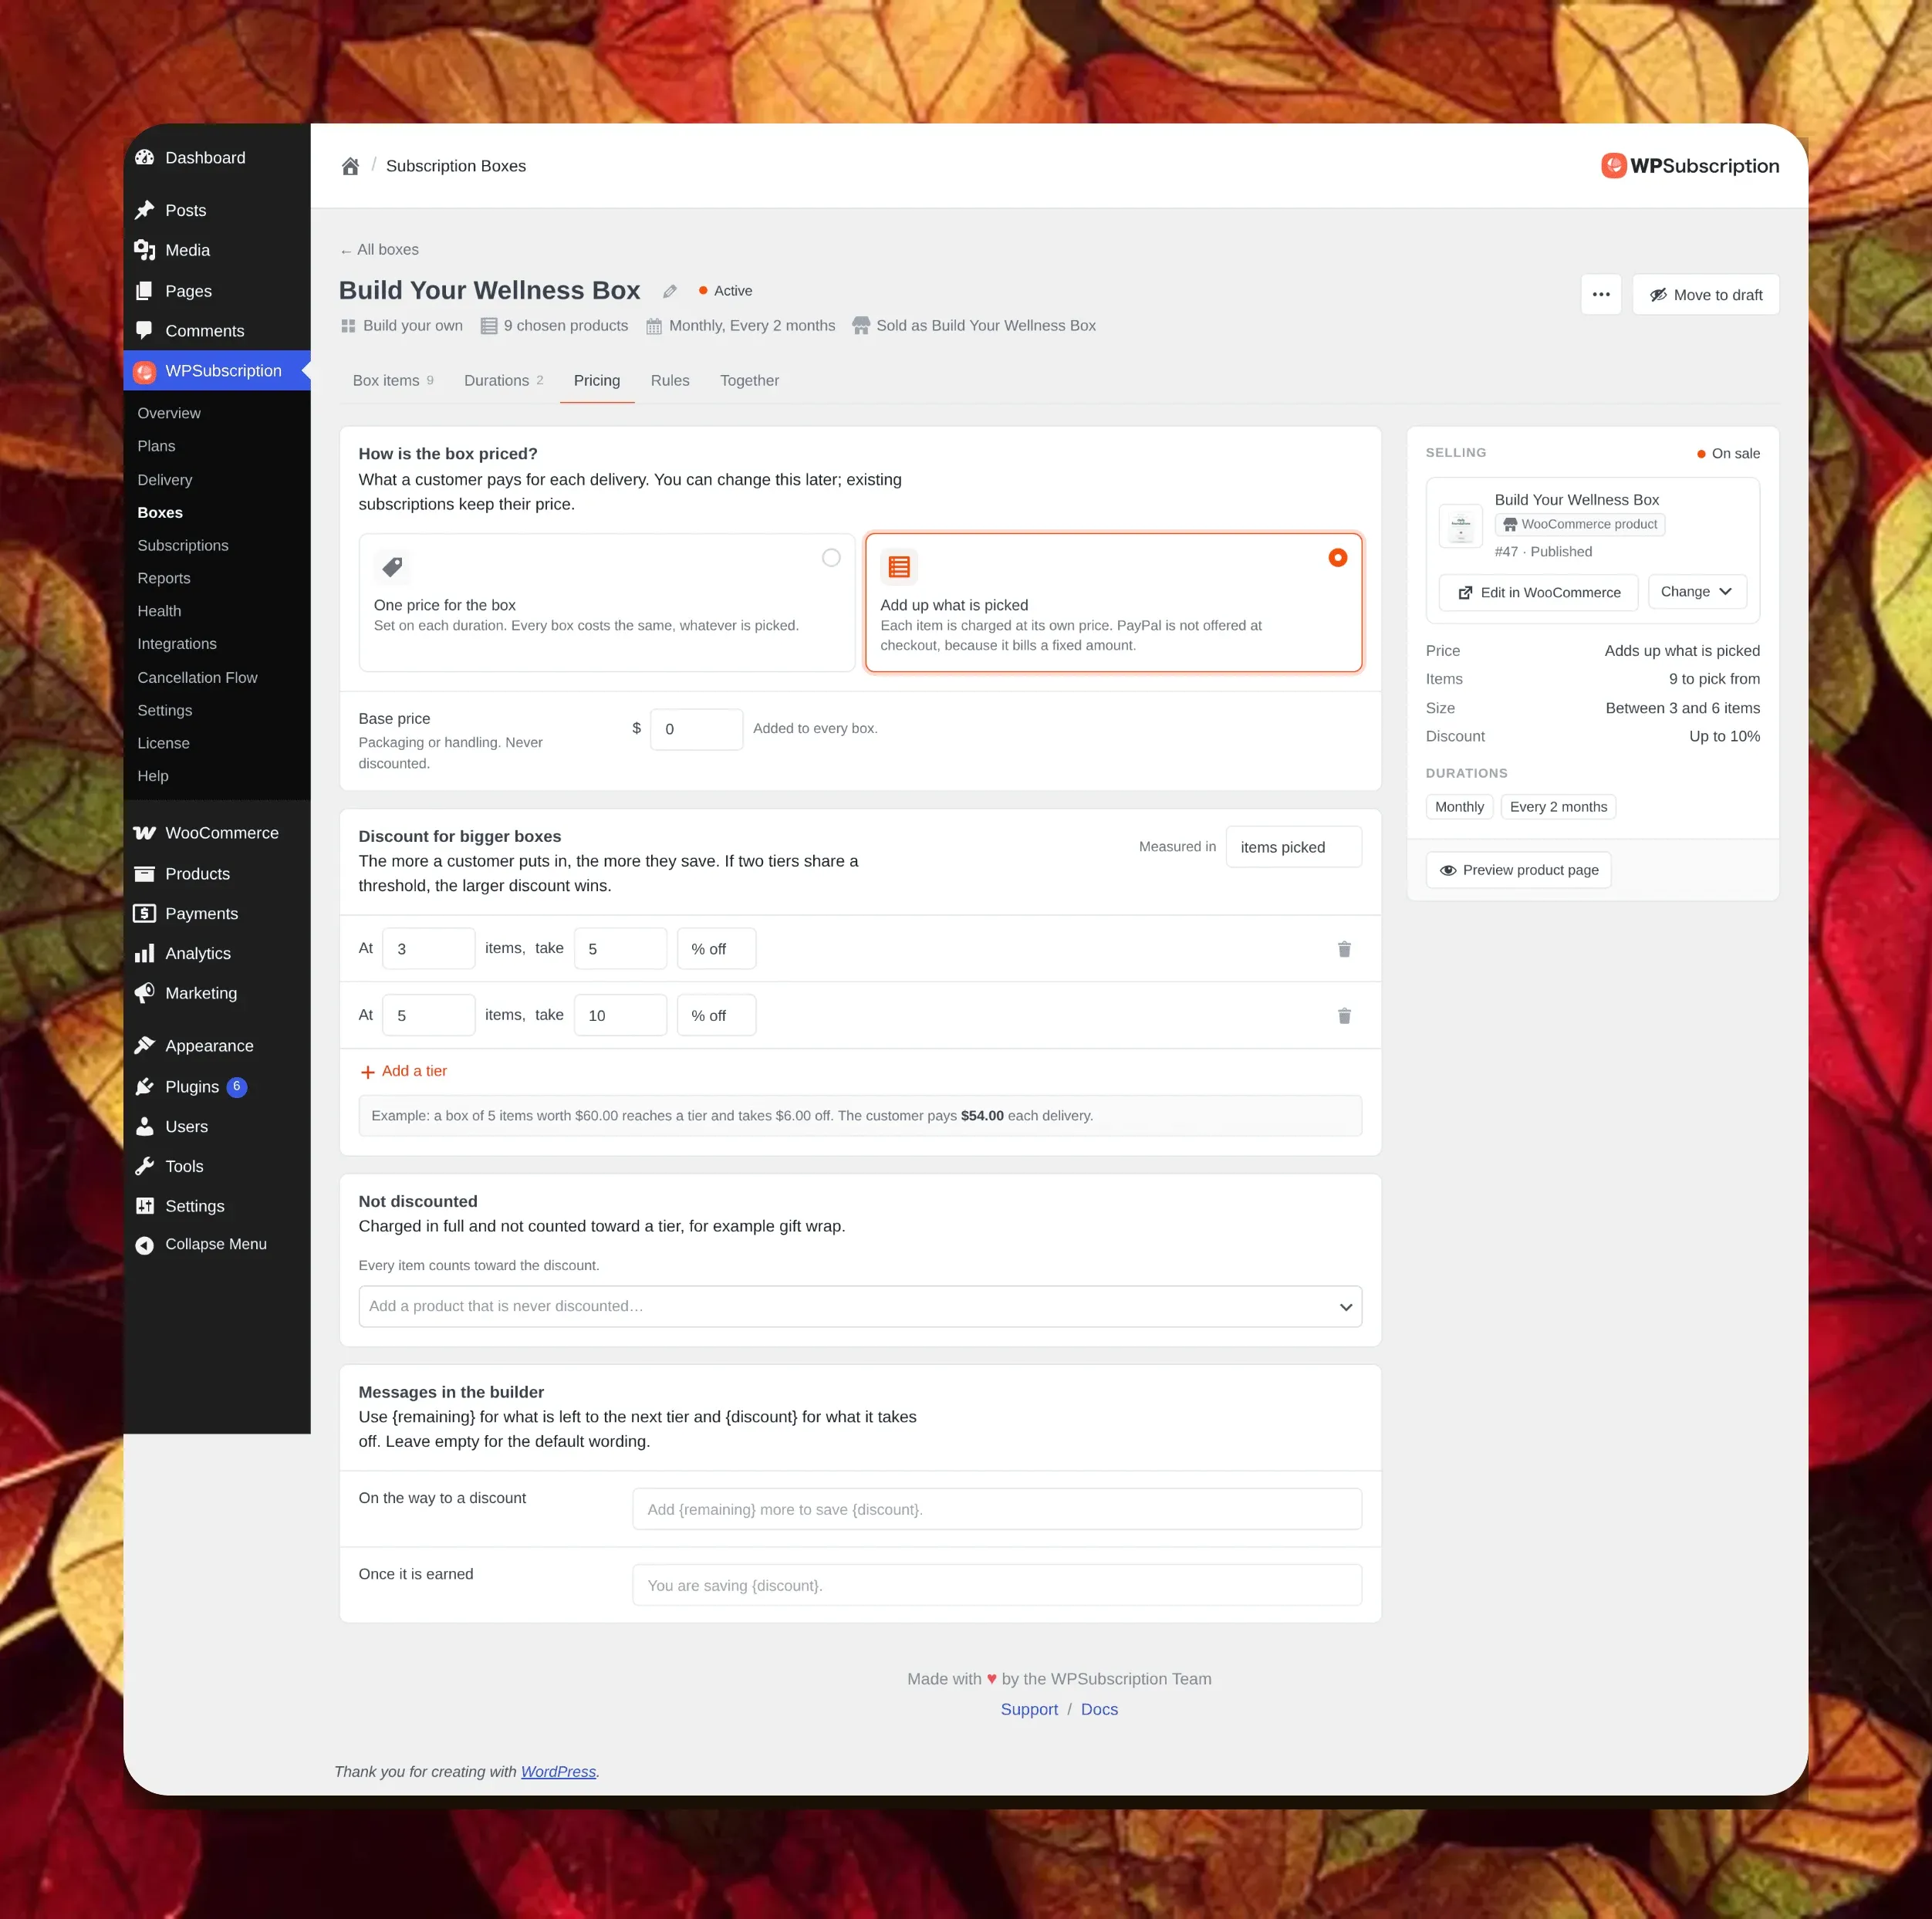Click the Pages sidebar icon

pos(145,291)
